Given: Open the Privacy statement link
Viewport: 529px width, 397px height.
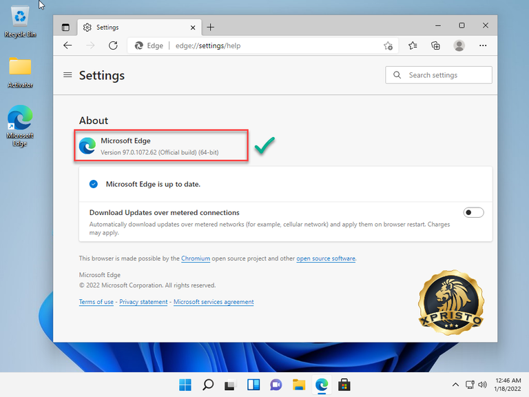Looking at the screenshot, I should tap(143, 302).
